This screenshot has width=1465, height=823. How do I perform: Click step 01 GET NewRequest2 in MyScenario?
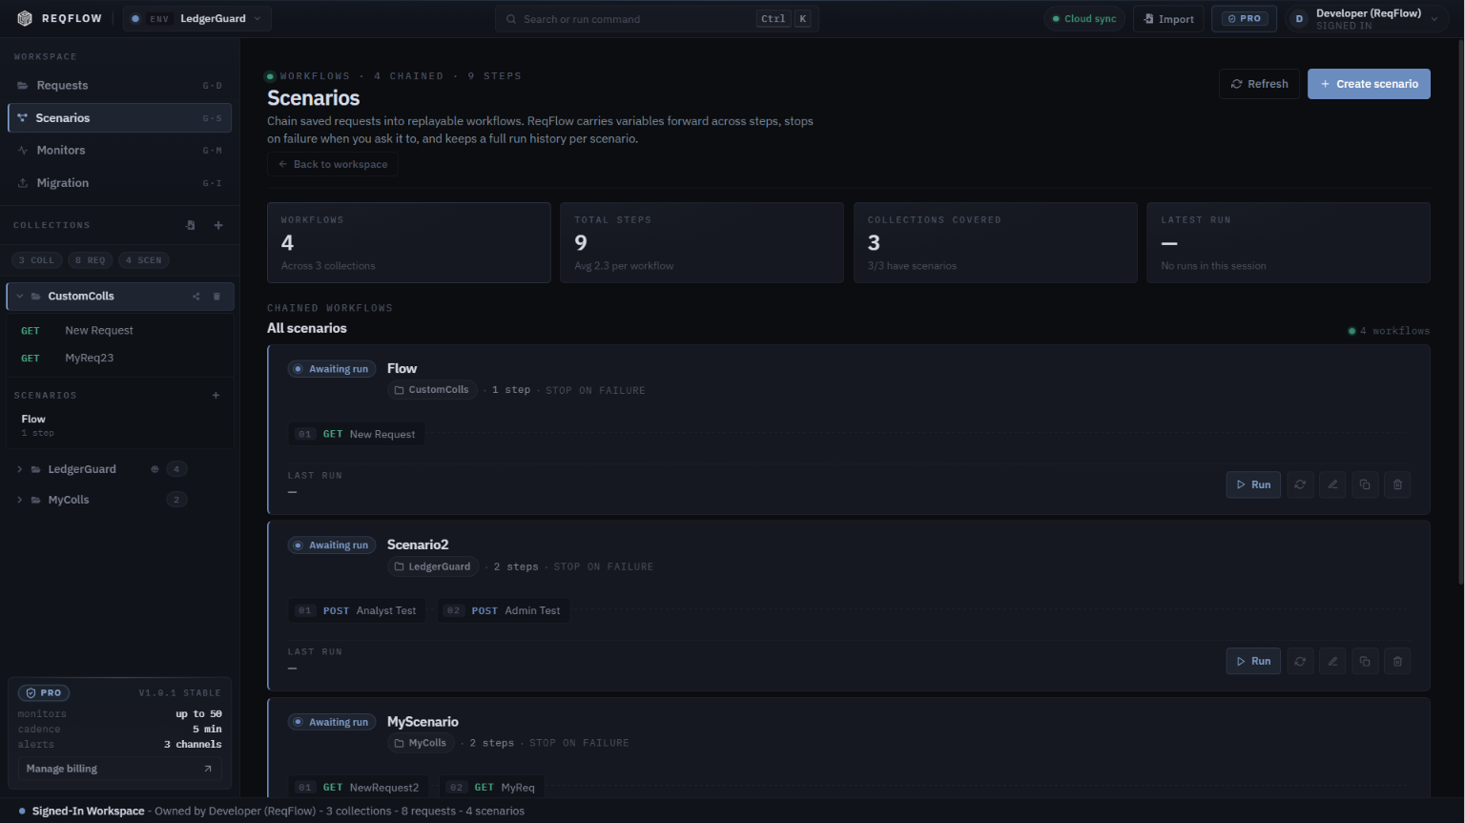[x=359, y=787]
